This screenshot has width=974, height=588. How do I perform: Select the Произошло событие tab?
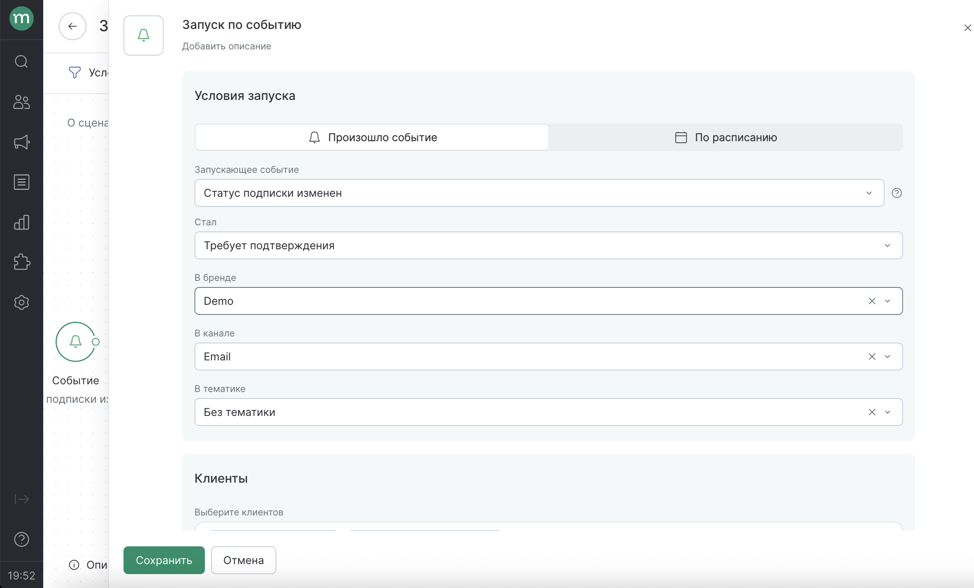(x=372, y=137)
